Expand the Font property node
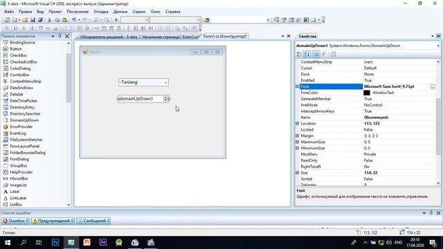Screen dimensions: 443x249 [x=297, y=86]
